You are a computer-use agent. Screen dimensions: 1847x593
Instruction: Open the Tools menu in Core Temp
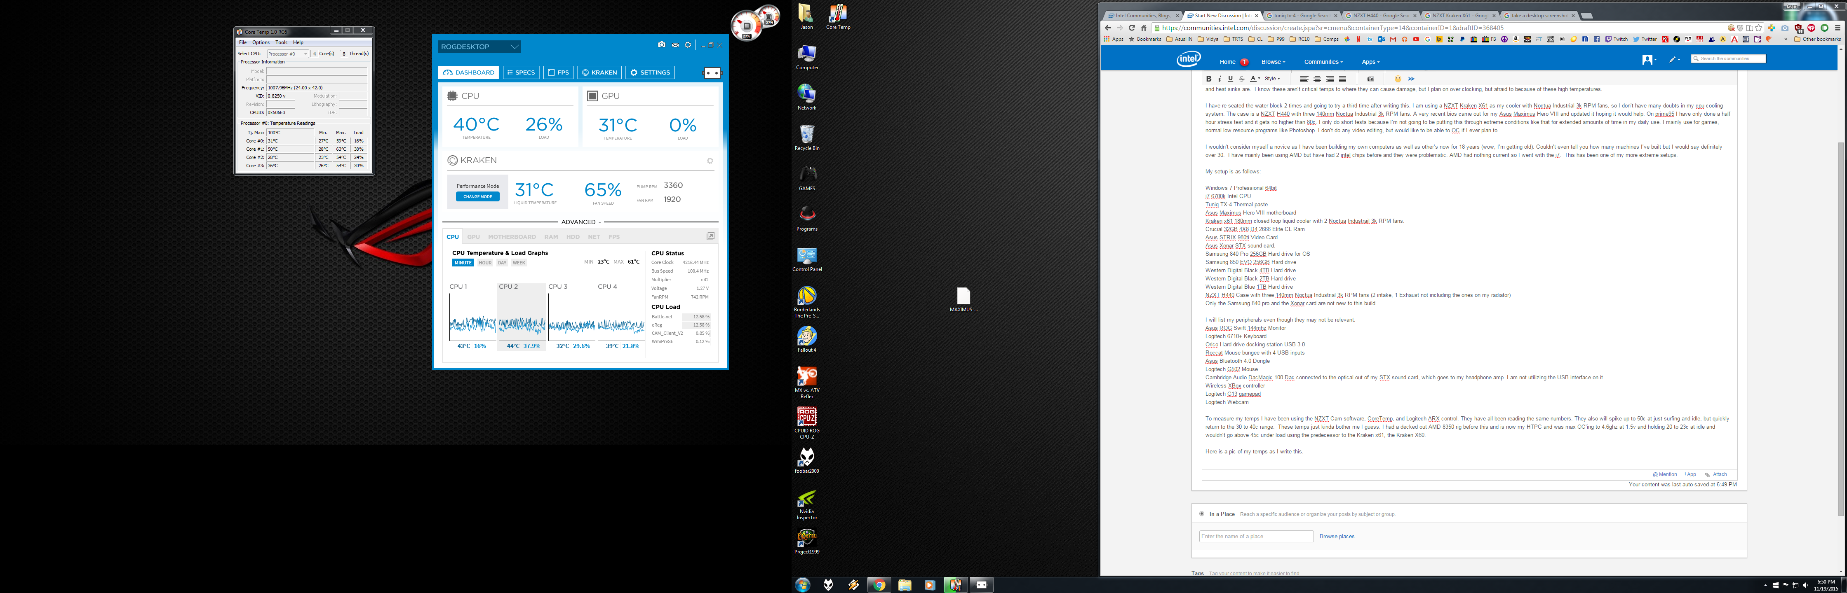tap(281, 42)
